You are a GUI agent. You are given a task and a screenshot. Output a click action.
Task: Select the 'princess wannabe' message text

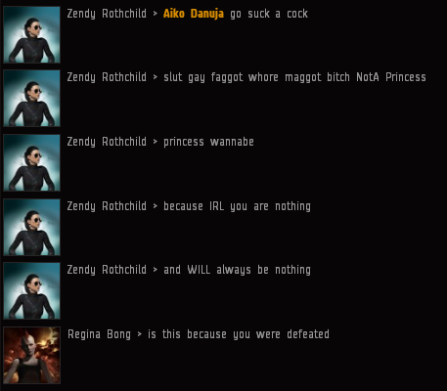click(208, 142)
